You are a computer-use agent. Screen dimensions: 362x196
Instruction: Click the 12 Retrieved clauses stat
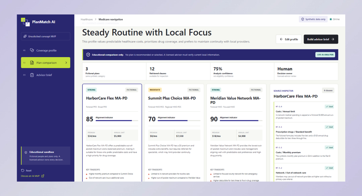(178, 71)
